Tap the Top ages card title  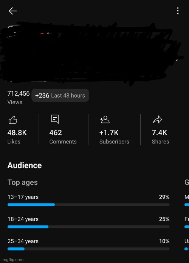click(x=23, y=183)
